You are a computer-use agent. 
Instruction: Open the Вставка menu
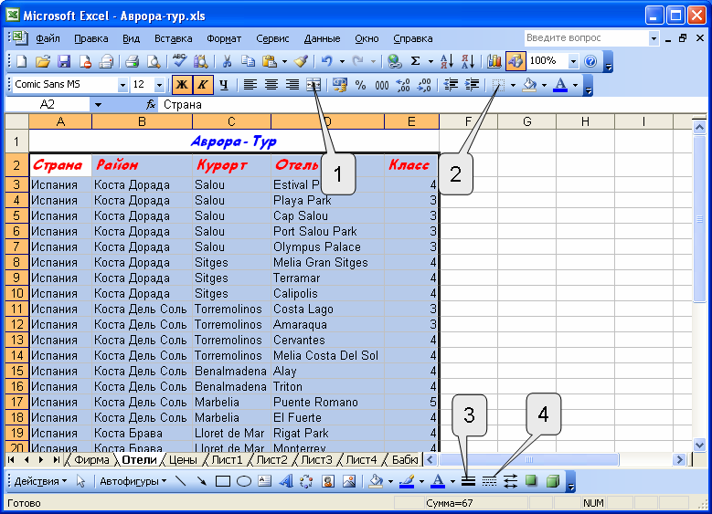[x=174, y=38]
